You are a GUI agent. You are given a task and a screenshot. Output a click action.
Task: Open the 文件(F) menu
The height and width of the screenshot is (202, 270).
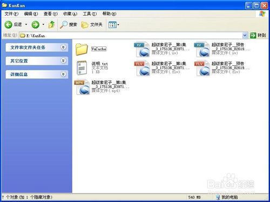tap(11, 14)
